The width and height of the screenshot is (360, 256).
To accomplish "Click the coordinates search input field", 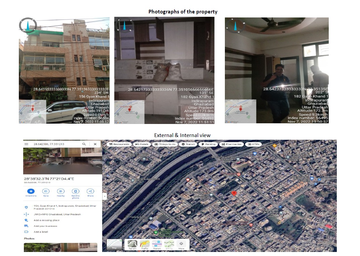I will click(x=54, y=144).
